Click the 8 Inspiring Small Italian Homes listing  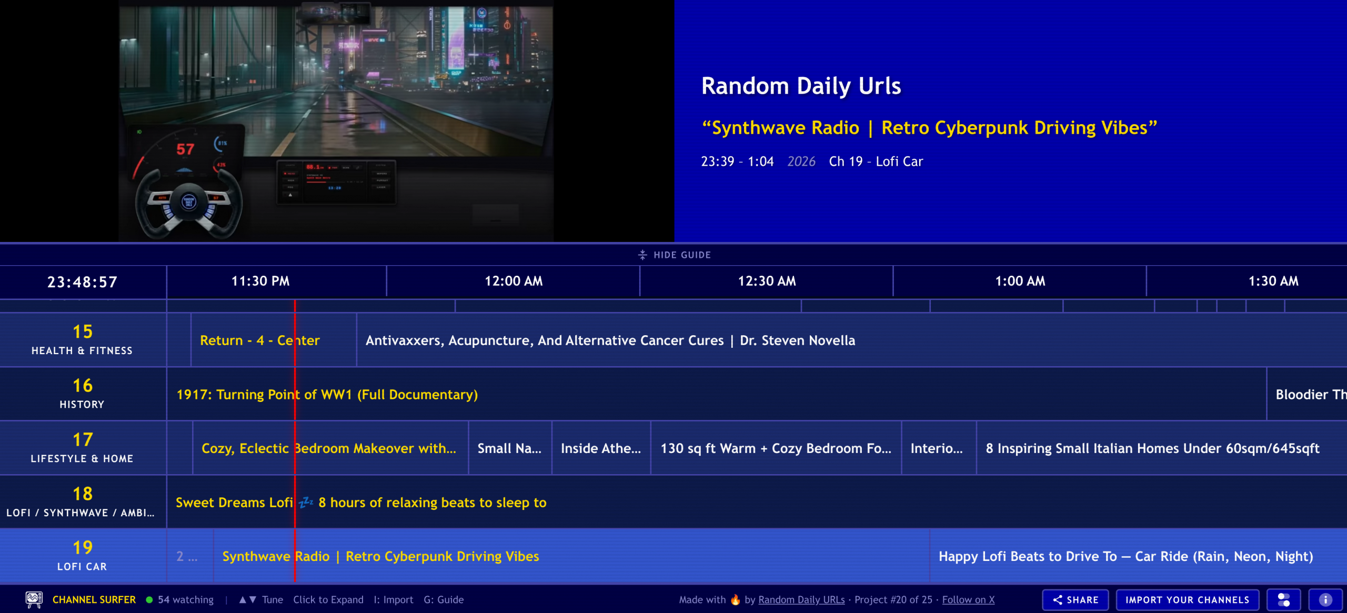pos(1152,448)
